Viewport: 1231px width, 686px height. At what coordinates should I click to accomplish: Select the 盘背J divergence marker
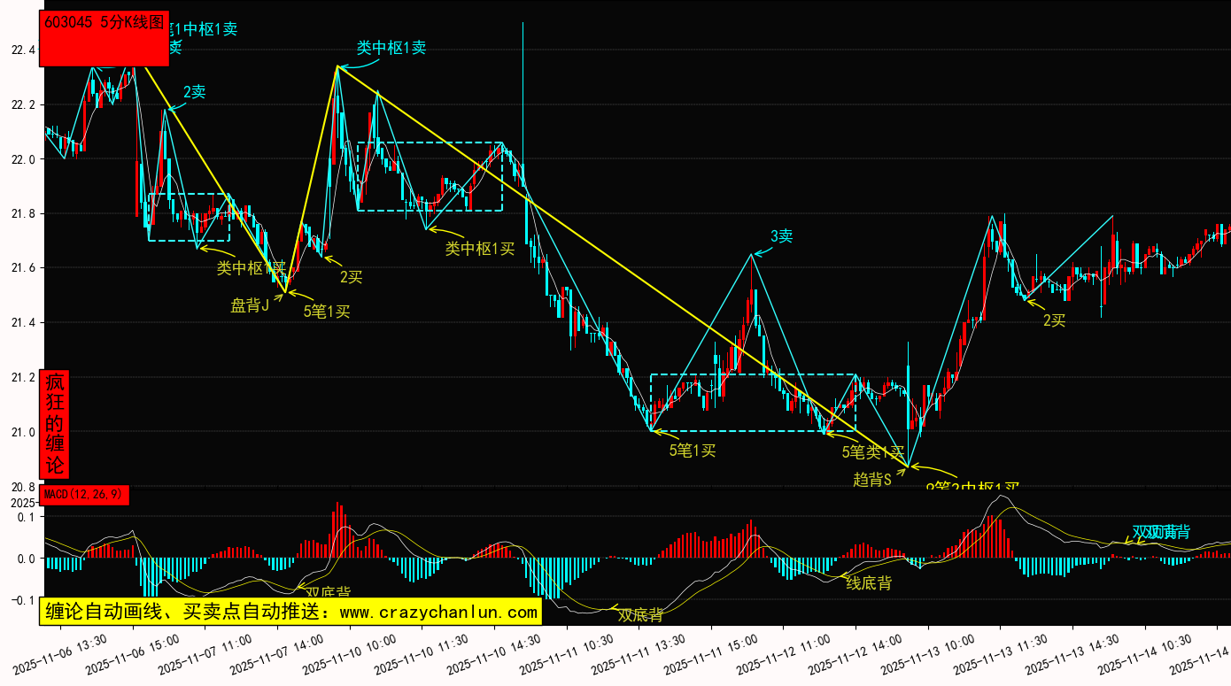pos(250,305)
